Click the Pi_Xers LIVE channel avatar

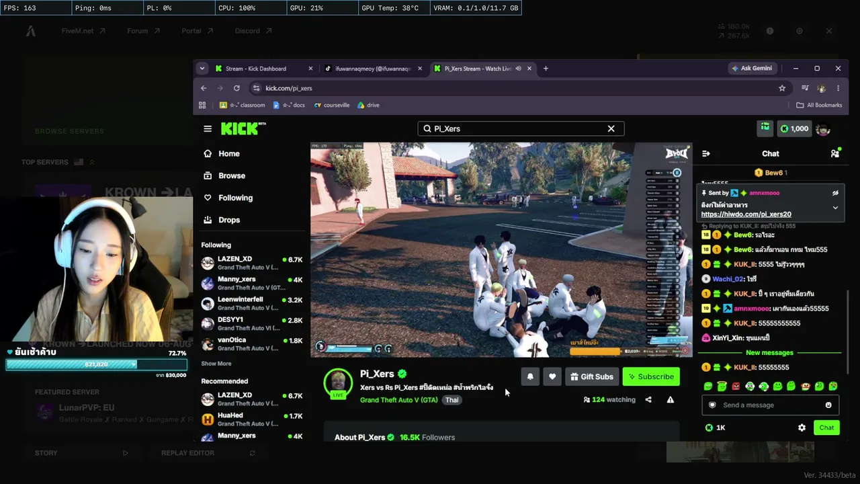pyautogui.click(x=338, y=384)
